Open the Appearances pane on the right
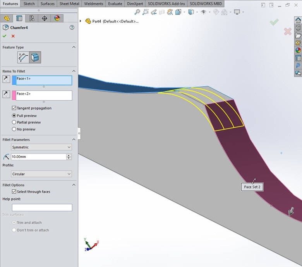The height and width of the screenshot is (267, 302). pyautogui.click(x=298, y=50)
